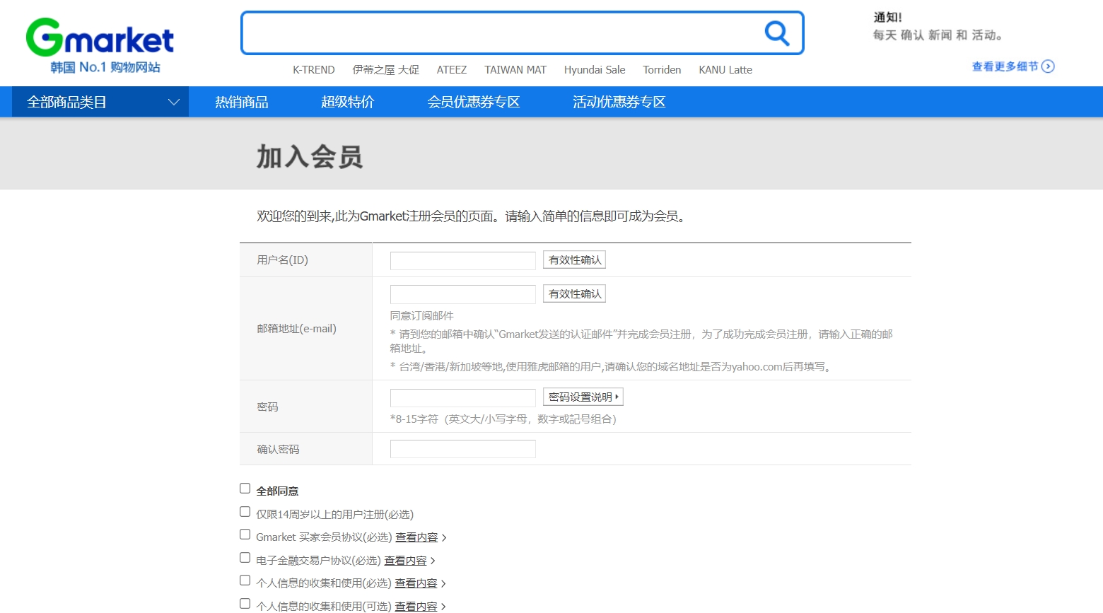The height and width of the screenshot is (613, 1103).
Task: Check the 仅限14周岁以上的用户注册 checkbox
Action: click(x=245, y=511)
